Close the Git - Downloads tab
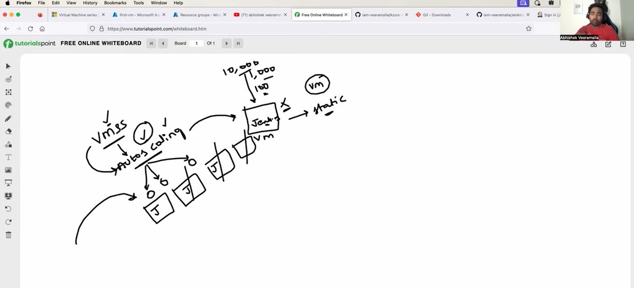This screenshot has height=288, width=634. 467,15
